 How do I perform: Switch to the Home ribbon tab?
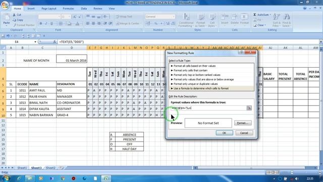(17, 9)
